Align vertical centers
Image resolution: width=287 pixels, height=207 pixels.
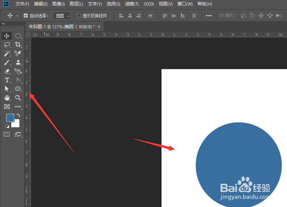pyautogui.click(x=174, y=16)
